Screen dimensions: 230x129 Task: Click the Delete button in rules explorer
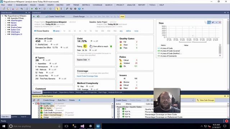72,100
